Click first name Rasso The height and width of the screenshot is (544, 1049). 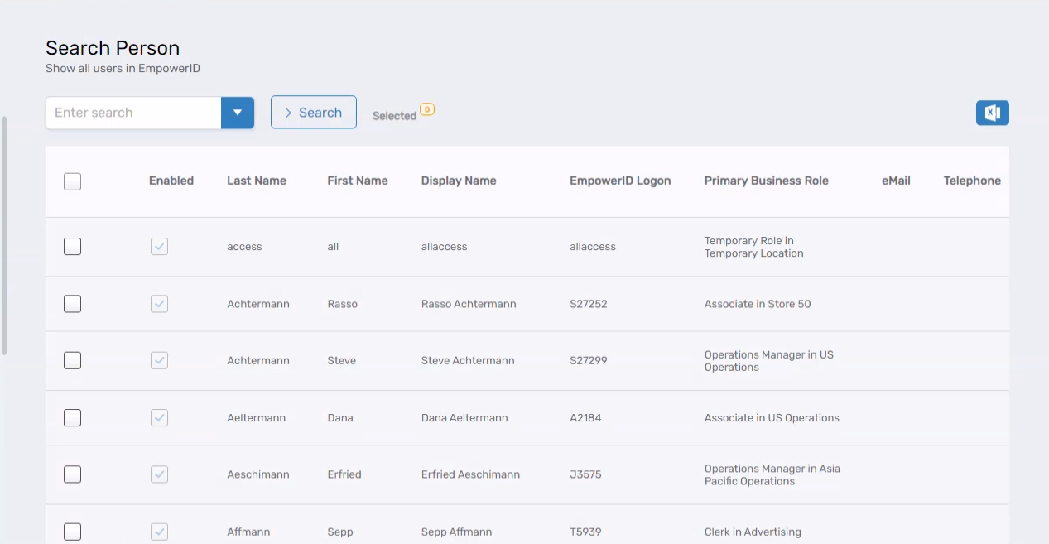(343, 304)
